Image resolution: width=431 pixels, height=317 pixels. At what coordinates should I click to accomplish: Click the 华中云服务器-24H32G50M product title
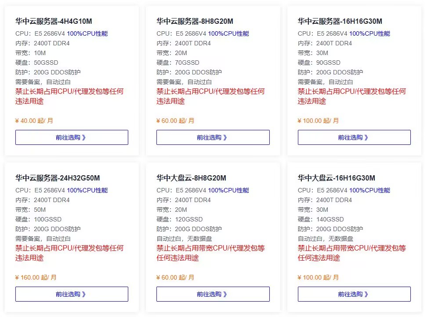pyautogui.click(x=58, y=178)
